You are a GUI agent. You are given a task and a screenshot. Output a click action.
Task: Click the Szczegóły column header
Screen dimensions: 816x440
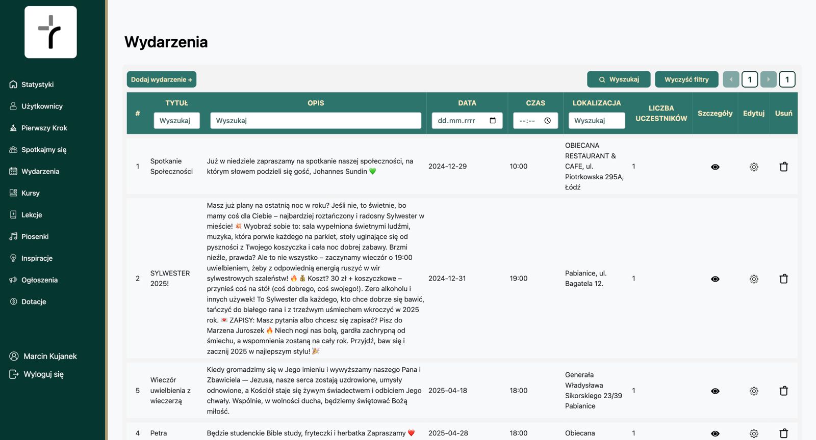pos(715,113)
